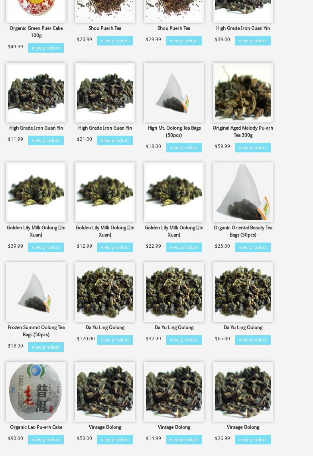This screenshot has width=313, height=456.
Task: View product for $11.99 High Grade Iron Guan Yin
Action: tap(46, 140)
